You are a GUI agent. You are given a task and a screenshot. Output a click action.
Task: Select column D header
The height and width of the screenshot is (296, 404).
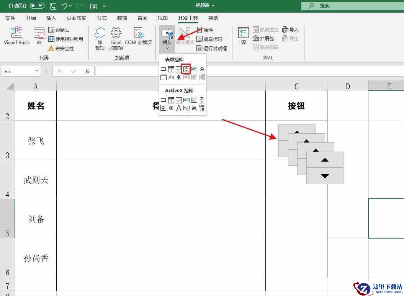pyautogui.click(x=348, y=86)
